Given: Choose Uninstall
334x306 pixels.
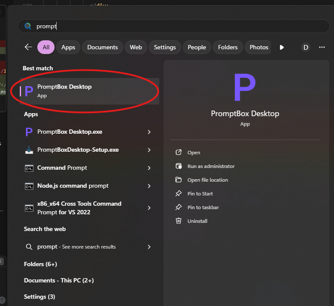Looking at the screenshot, I should [x=197, y=221].
